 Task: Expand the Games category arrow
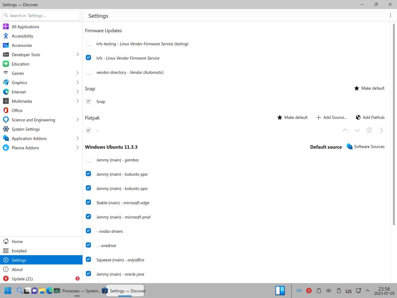coord(78,73)
